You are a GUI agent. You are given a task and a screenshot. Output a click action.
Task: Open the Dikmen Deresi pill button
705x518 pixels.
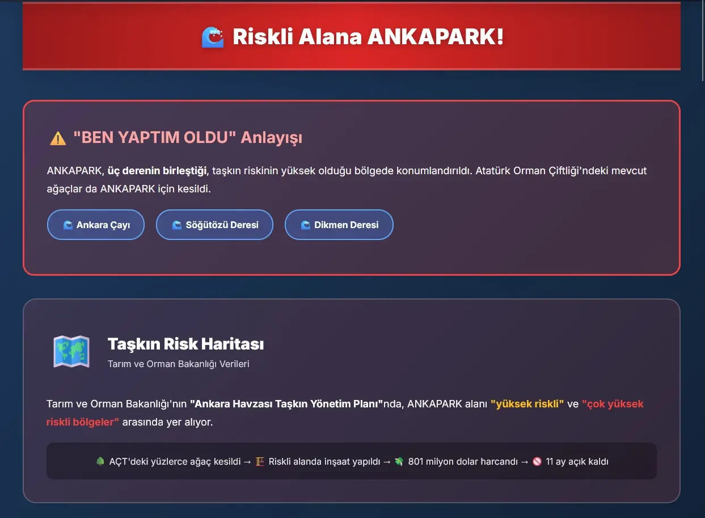point(339,225)
